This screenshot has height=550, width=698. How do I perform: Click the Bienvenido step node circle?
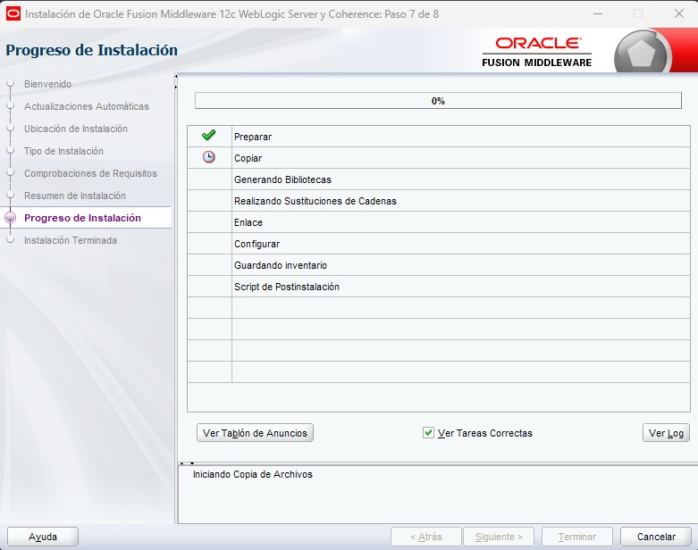(x=11, y=83)
